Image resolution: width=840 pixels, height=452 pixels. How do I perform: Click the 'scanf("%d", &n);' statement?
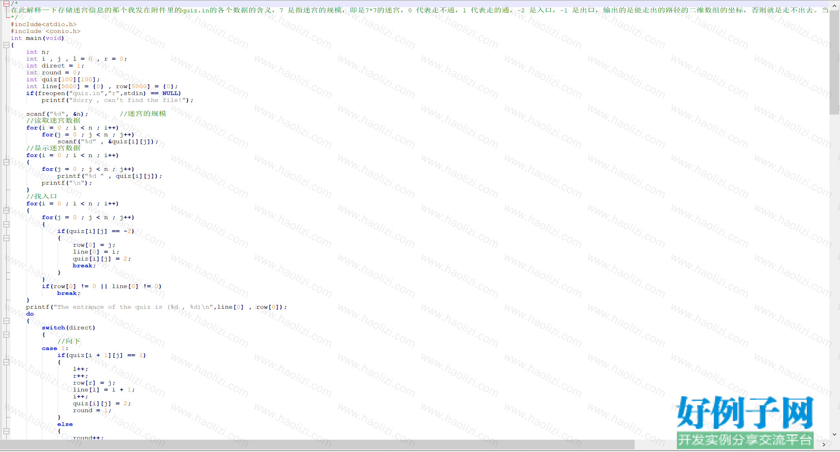57,114
